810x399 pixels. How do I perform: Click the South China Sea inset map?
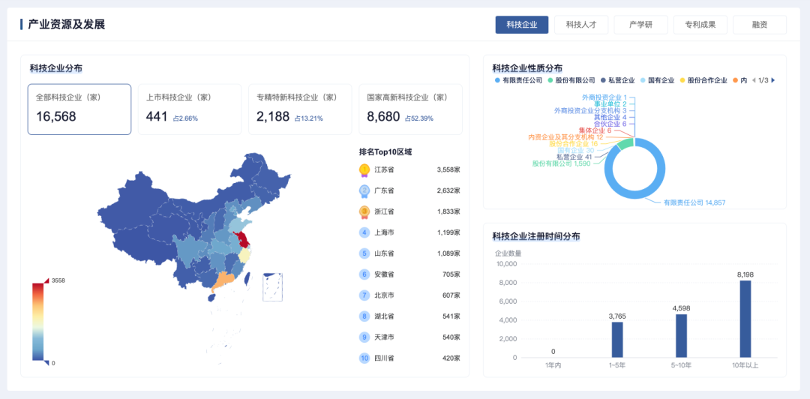pos(272,286)
